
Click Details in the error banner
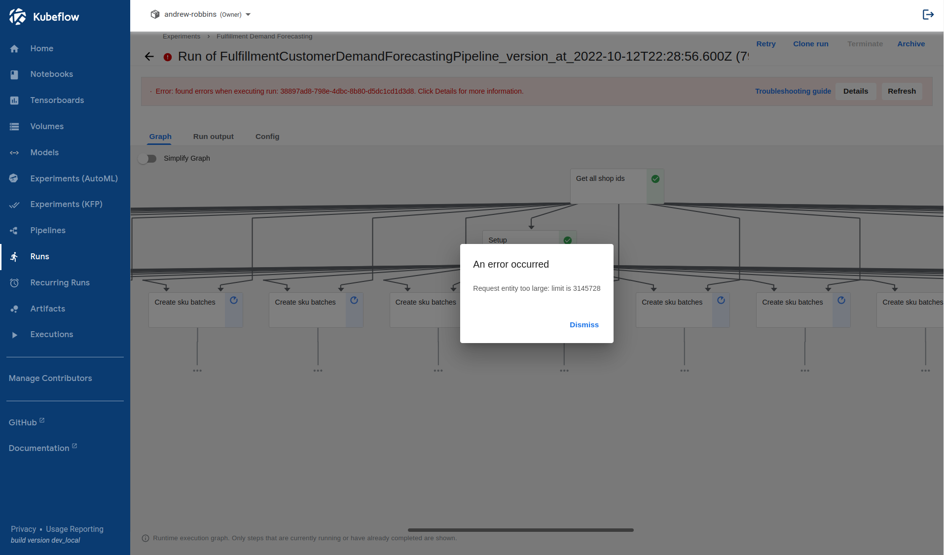pos(856,91)
